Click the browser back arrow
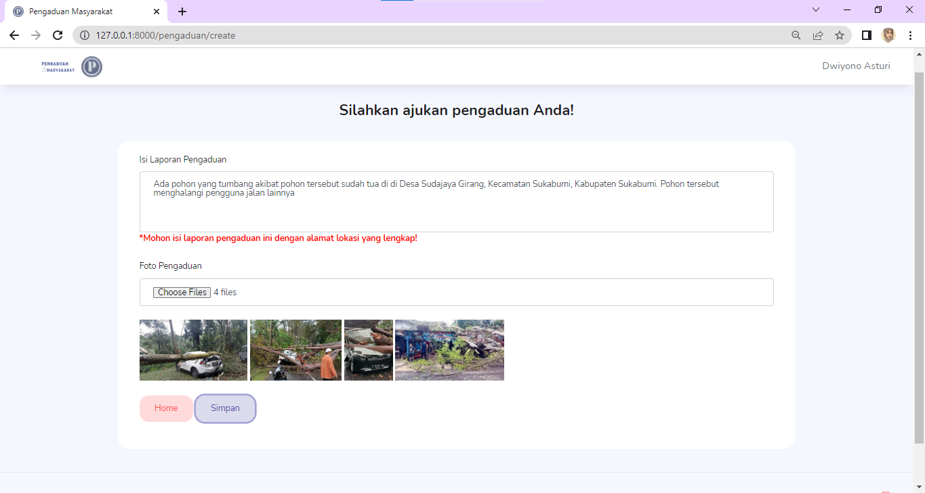The width and height of the screenshot is (925, 493). coord(14,35)
